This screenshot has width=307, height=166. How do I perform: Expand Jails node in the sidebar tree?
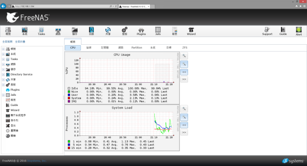(3, 95)
